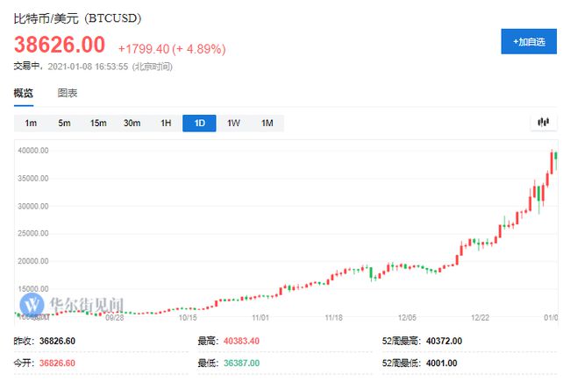Open the 图表 tab
Image resolution: width=570 pixels, height=381 pixels.
click(x=68, y=93)
